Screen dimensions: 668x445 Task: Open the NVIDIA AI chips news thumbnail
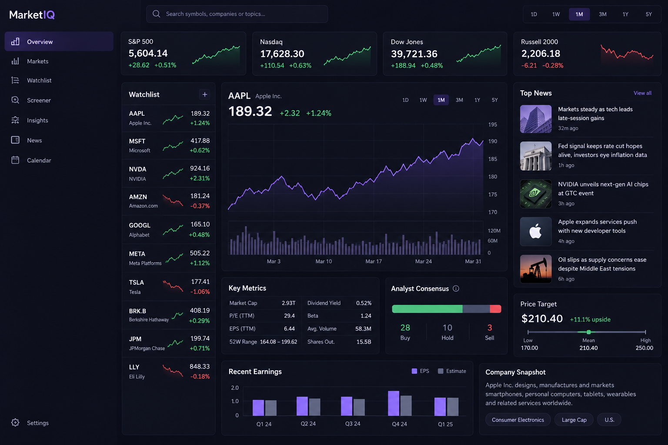click(536, 194)
